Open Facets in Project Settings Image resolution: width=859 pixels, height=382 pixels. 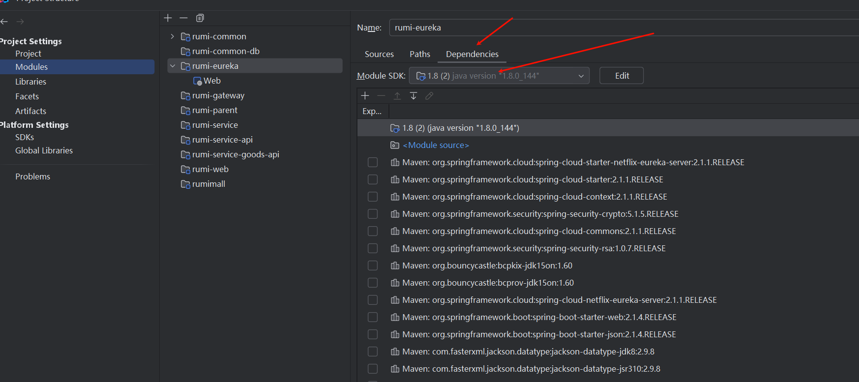(x=27, y=96)
